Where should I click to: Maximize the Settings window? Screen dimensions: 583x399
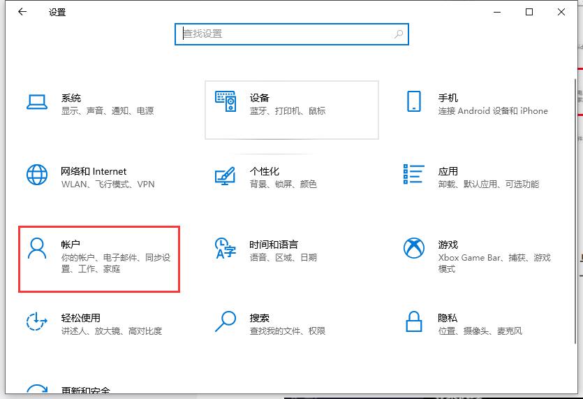tap(529, 12)
